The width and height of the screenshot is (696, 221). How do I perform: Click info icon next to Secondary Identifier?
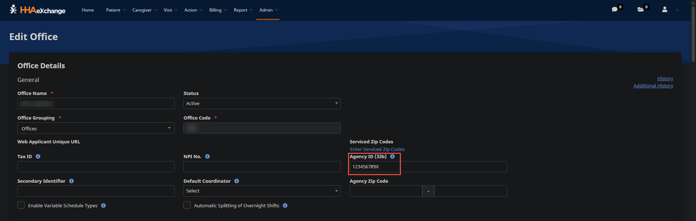(x=71, y=181)
